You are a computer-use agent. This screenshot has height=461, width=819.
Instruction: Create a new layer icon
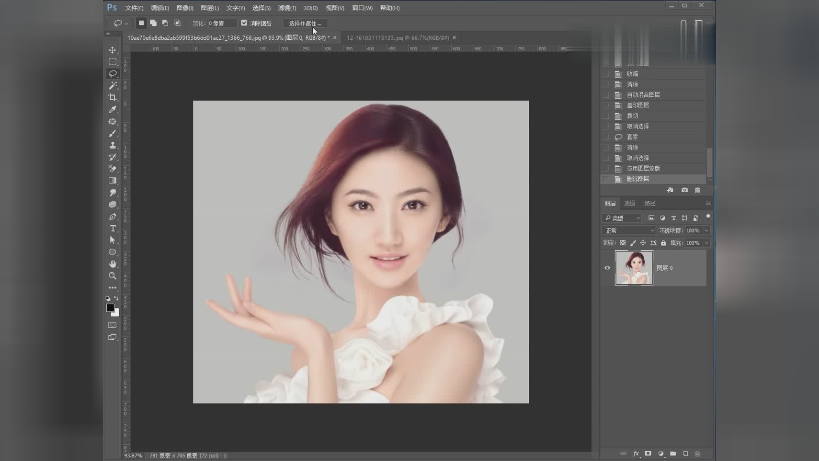(685, 453)
